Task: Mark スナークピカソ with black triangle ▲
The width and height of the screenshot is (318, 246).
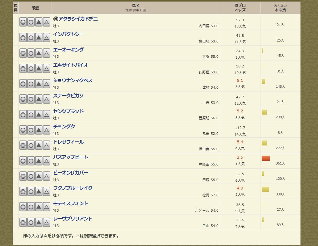Action: [x=39, y=99]
